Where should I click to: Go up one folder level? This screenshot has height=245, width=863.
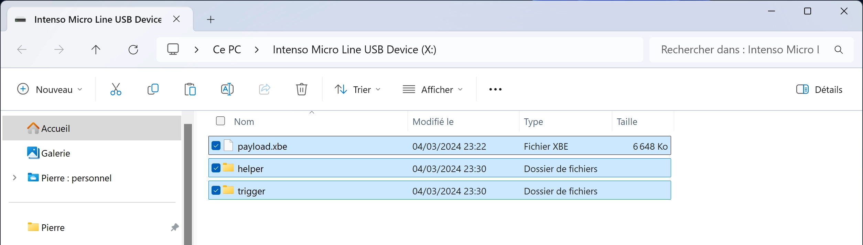point(96,50)
